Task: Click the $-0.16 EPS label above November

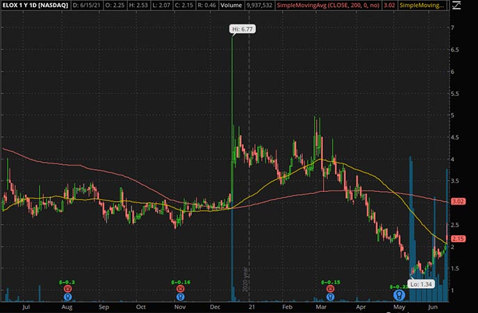Action: point(181,282)
